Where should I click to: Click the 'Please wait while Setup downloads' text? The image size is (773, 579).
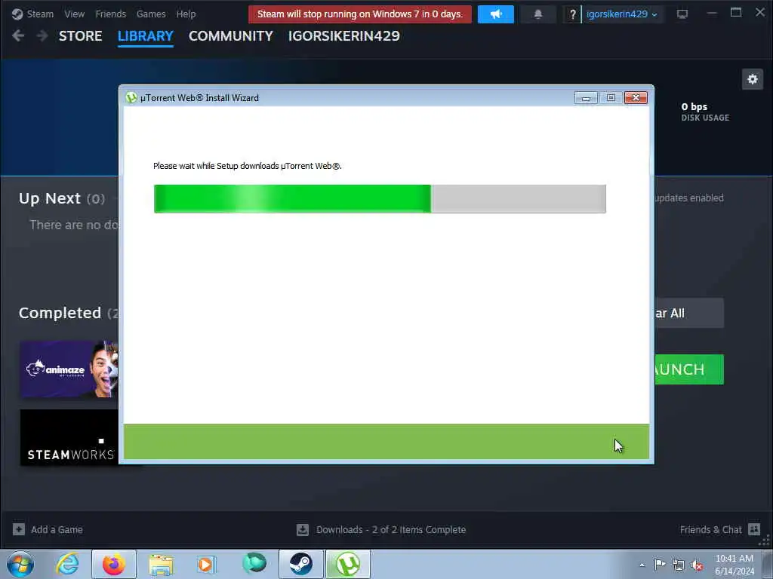[248, 166]
